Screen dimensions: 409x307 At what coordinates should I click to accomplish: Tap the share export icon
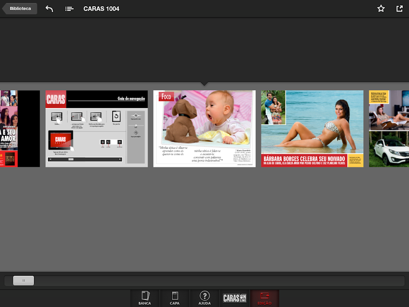pos(399,9)
